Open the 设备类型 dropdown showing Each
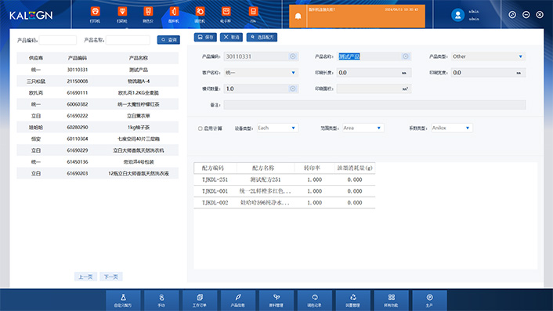The width and height of the screenshot is (553, 311). (277, 128)
